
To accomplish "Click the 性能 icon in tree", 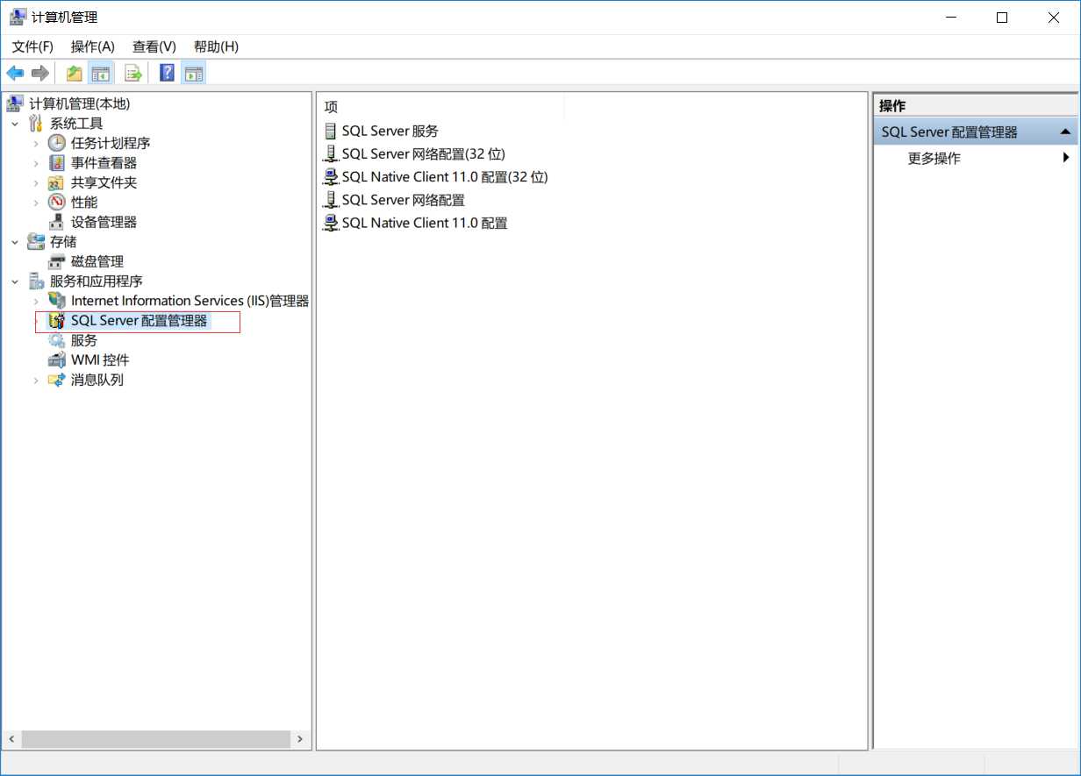I will click(x=57, y=203).
